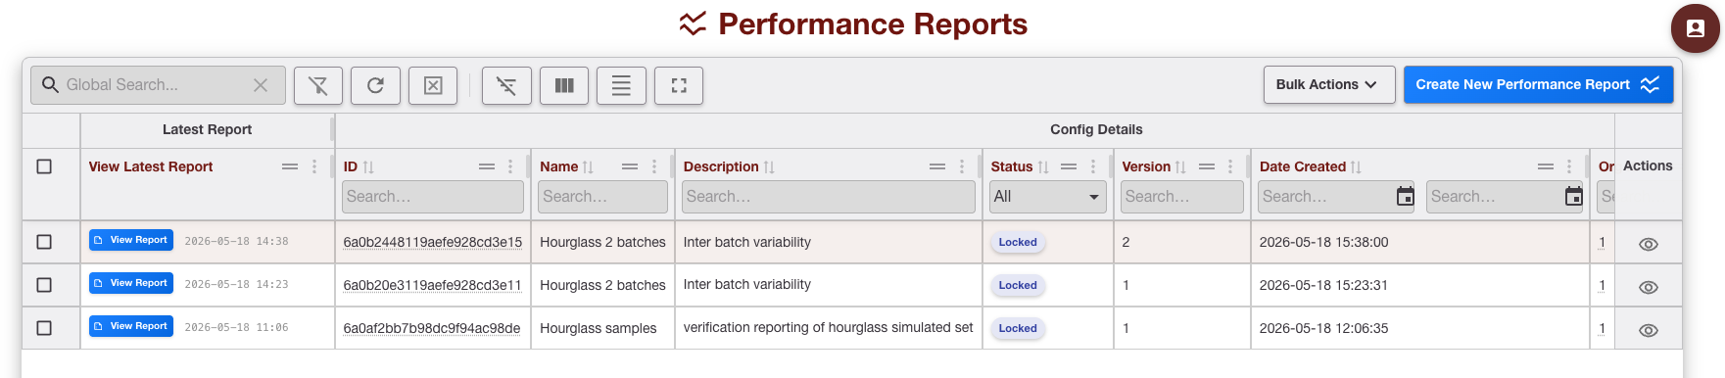
Task: Open the Name column options menu
Action: (x=654, y=166)
